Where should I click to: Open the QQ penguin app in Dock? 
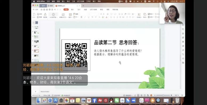(111, 100)
